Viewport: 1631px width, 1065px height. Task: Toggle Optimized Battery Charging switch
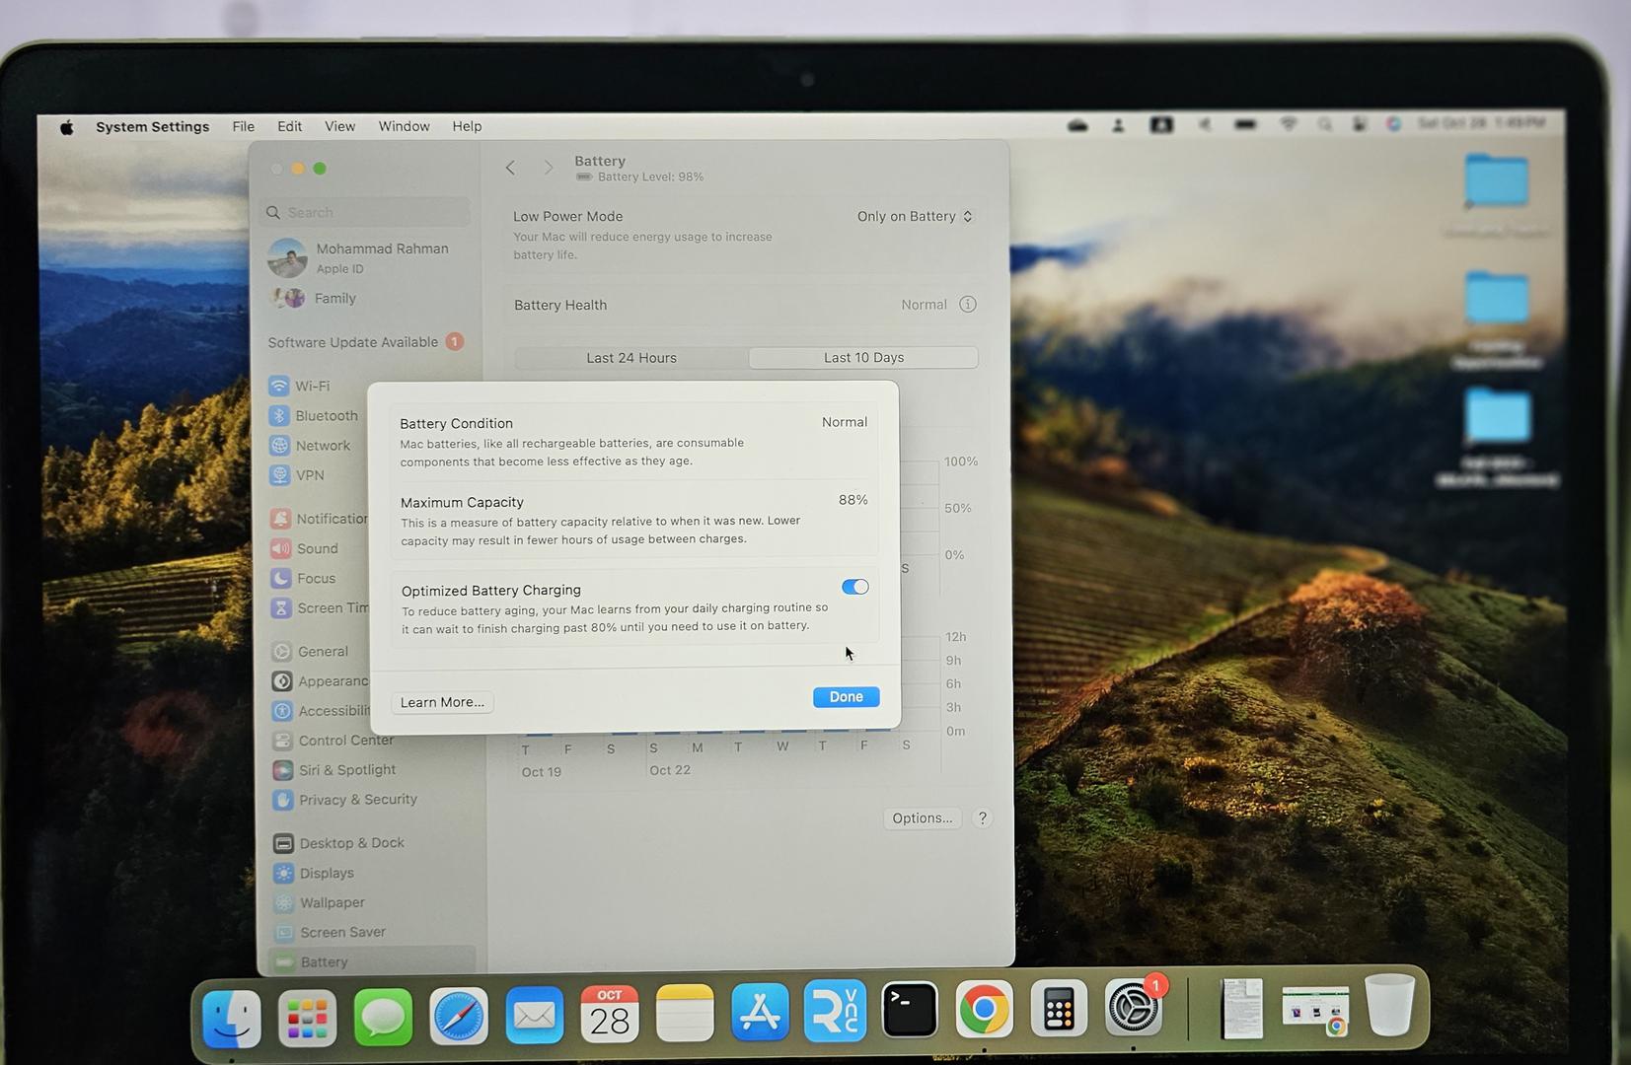[854, 587]
